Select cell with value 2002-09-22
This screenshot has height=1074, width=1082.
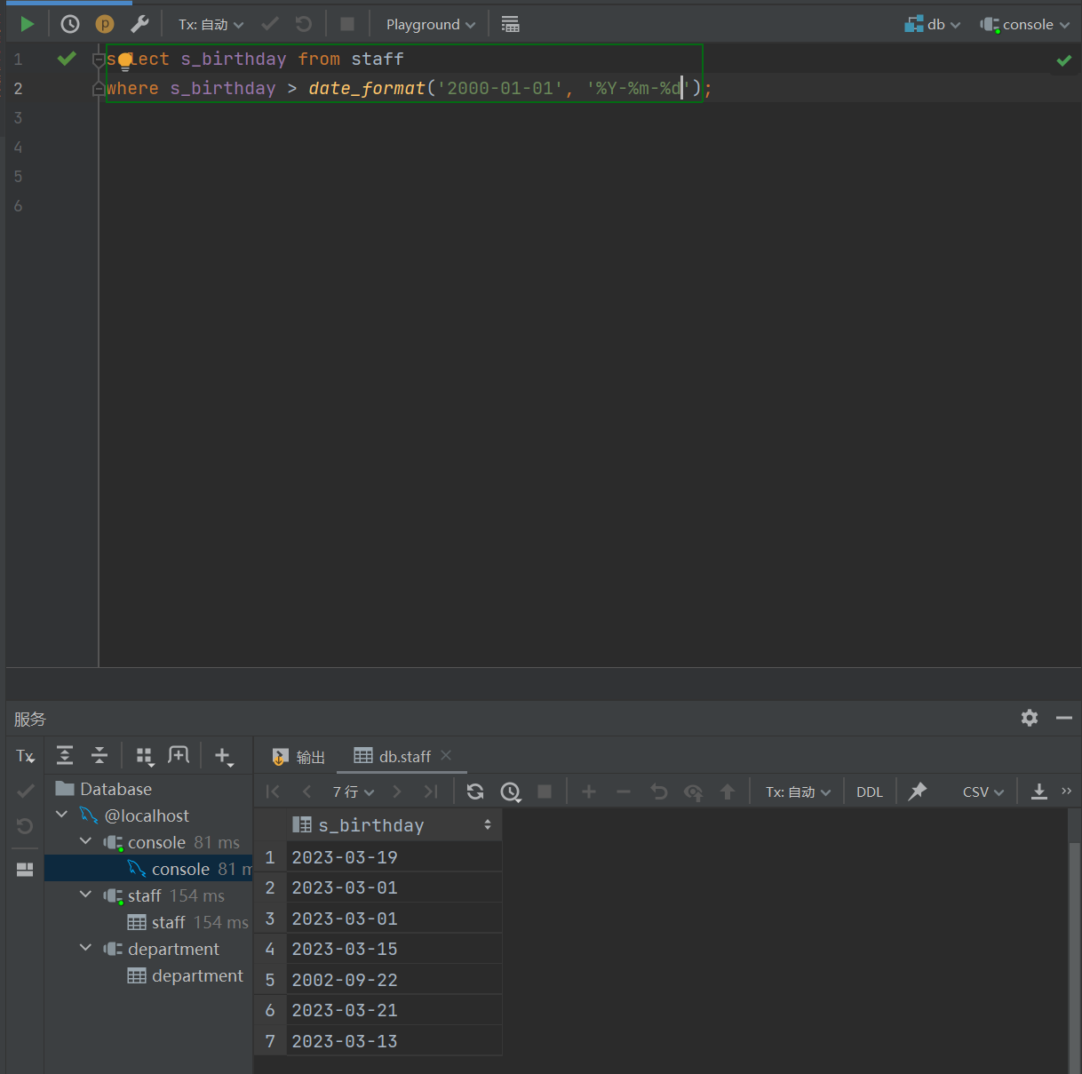tap(394, 980)
